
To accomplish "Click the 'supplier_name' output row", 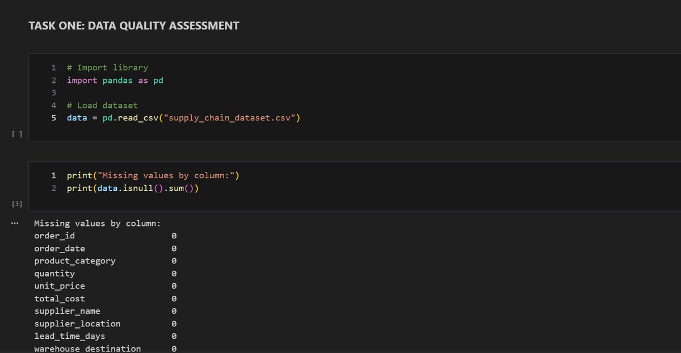I will point(106,310).
